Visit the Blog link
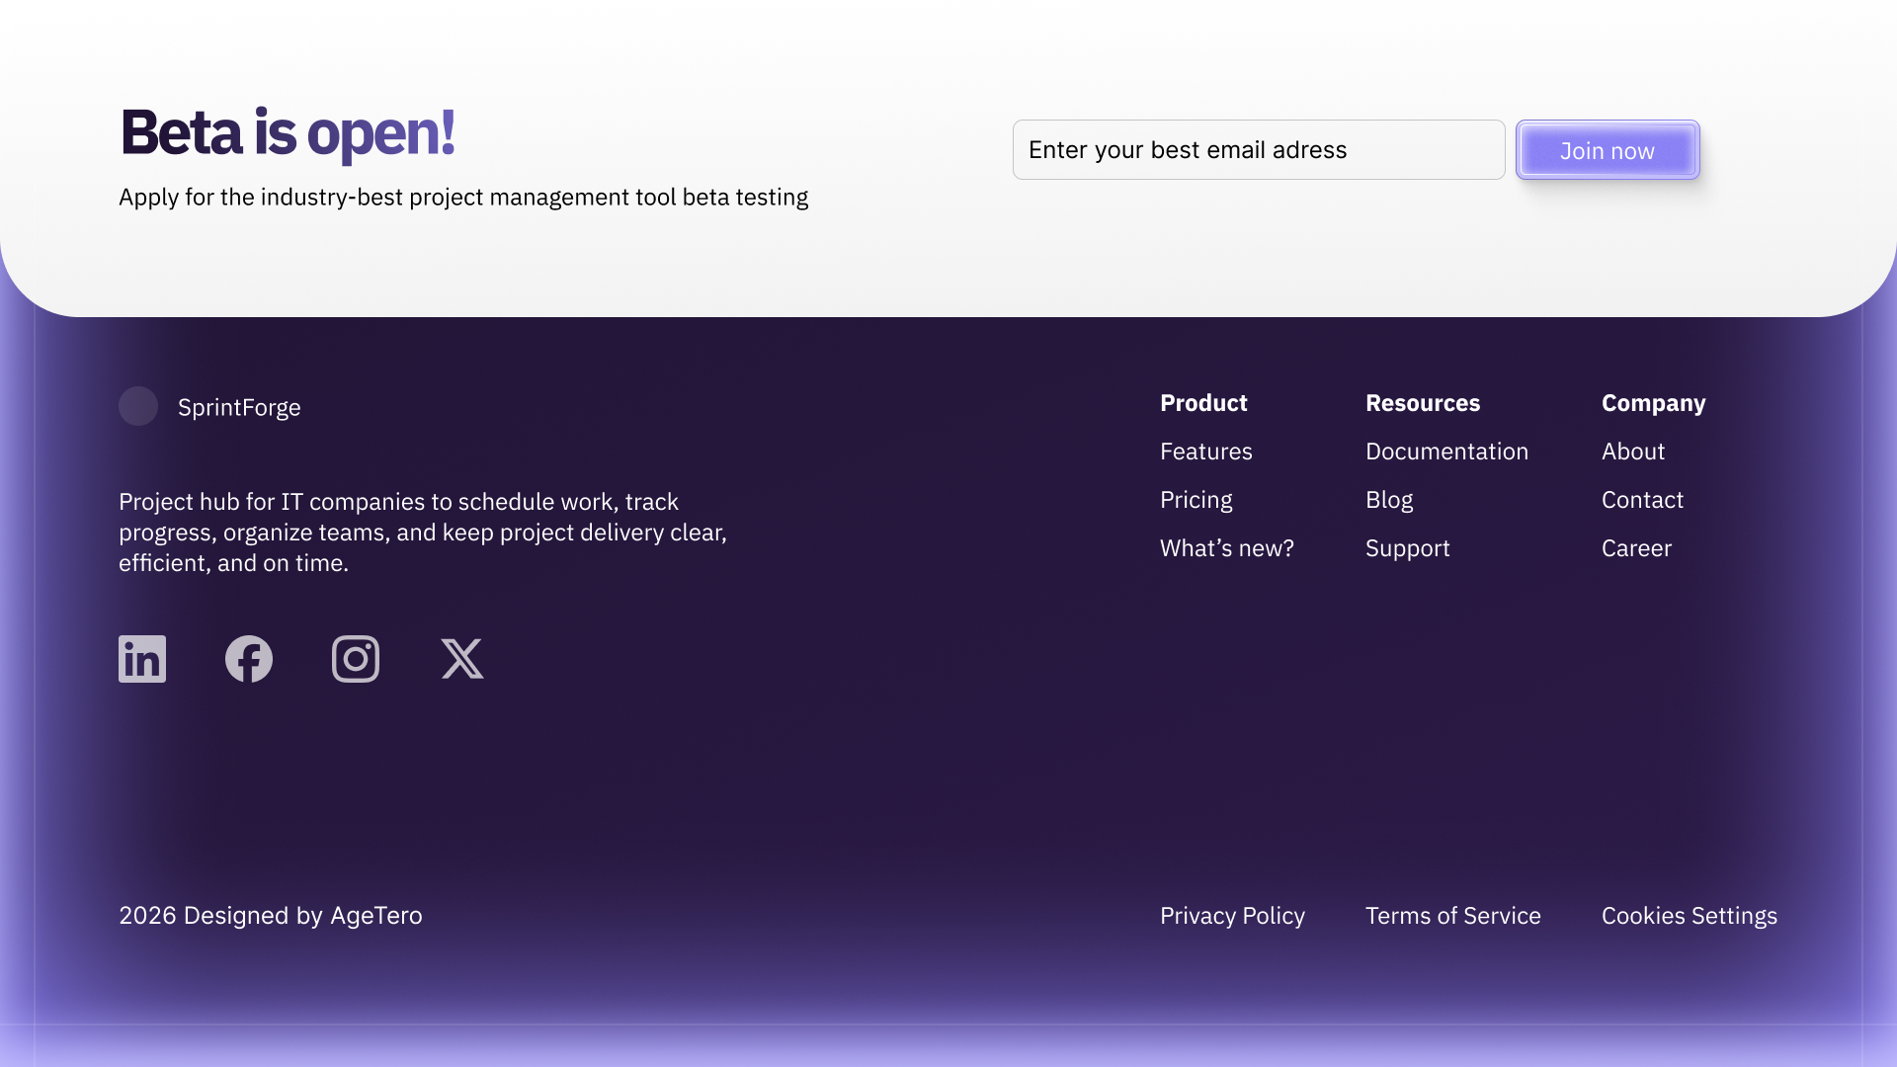Viewport: 1897px width, 1067px height. (1388, 500)
